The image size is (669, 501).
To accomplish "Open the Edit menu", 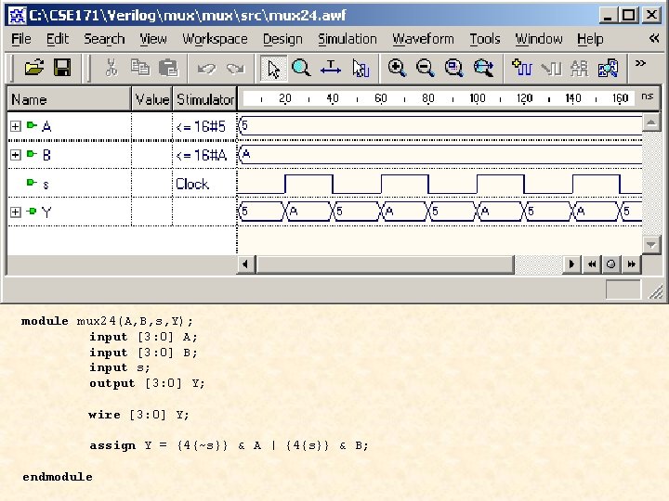I will (x=58, y=39).
